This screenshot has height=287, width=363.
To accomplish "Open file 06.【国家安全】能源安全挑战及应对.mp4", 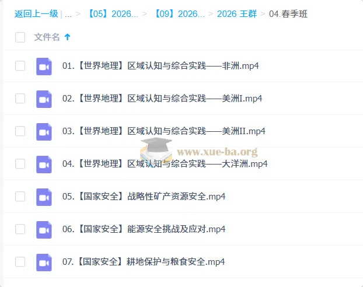I will [144, 229].
